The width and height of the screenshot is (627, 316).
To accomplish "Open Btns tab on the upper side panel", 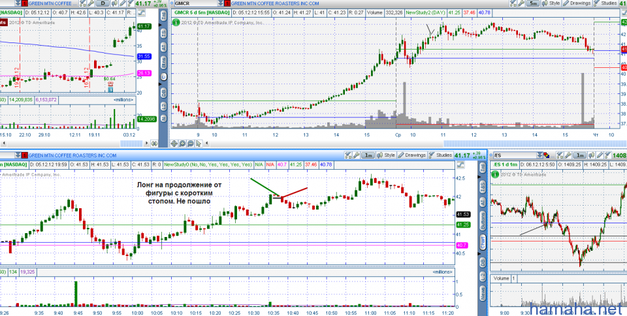I will pyautogui.click(x=164, y=62).
